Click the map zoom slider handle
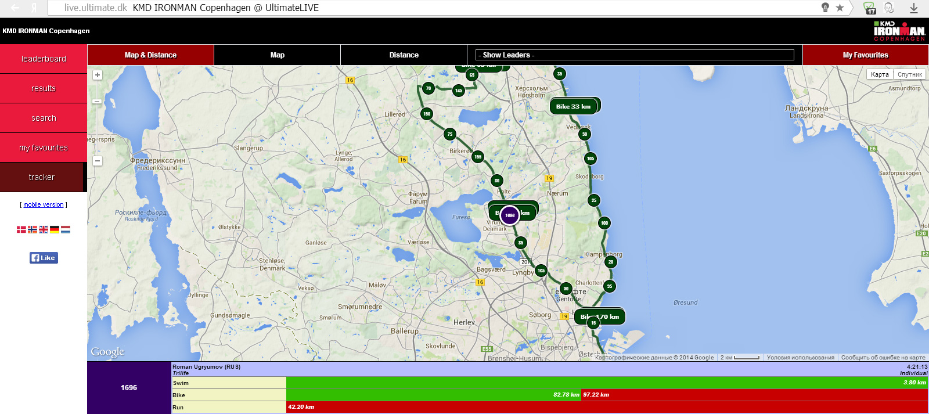The image size is (929, 414). pos(98,102)
